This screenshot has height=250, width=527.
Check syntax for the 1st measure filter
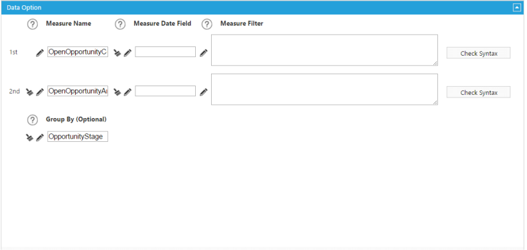click(x=479, y=53)
